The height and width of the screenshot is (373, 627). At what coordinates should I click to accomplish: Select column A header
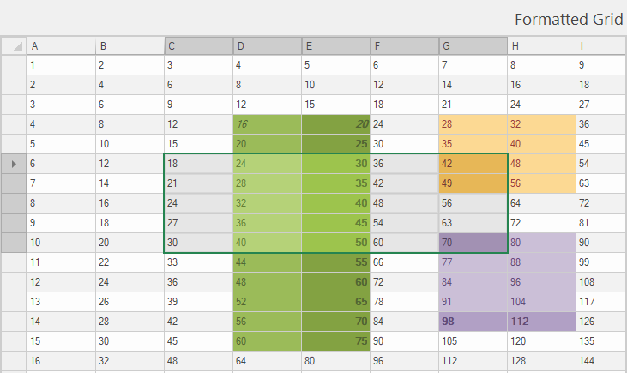tap(60, 45)
